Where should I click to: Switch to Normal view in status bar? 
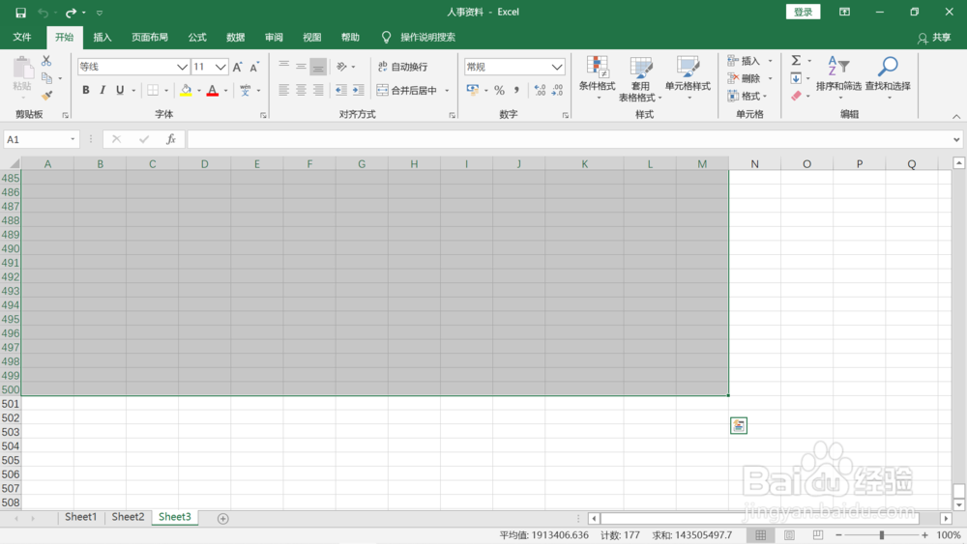click(x=760, y=535)
